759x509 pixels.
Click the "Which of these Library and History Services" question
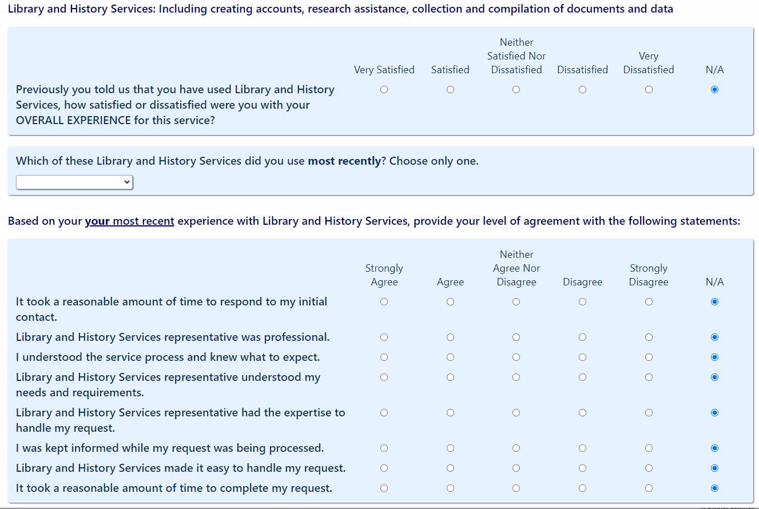[247, 161]
